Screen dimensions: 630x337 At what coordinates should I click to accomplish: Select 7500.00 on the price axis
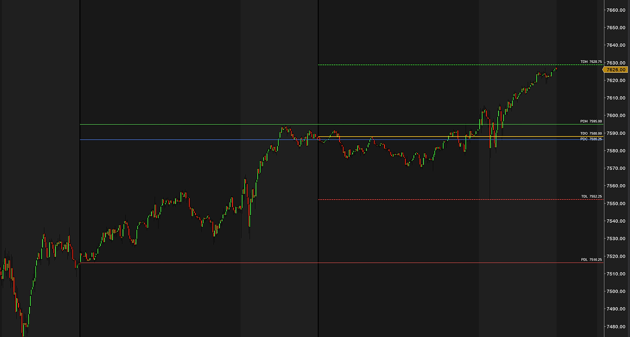click(x=616, y=291)
